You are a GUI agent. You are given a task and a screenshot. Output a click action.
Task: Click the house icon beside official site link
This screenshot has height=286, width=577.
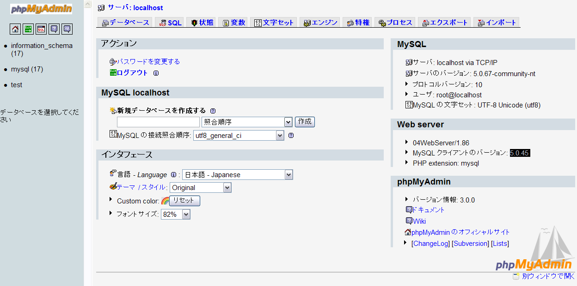(x=408, y=232)
